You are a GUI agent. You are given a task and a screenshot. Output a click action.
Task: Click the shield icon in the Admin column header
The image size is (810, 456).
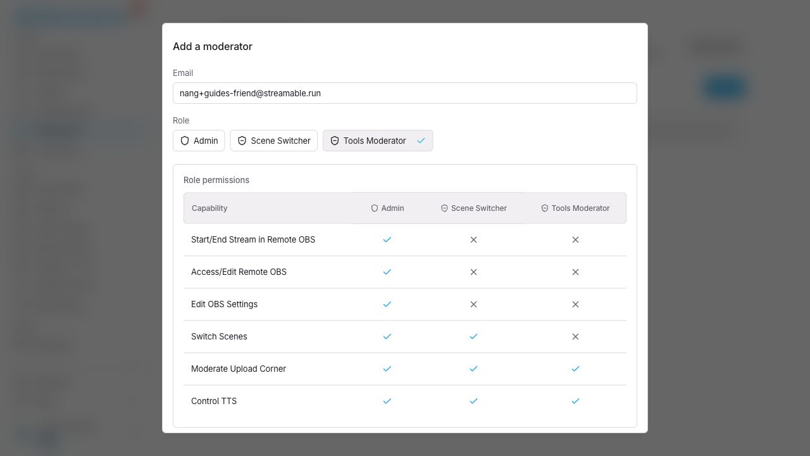tap(375, 208)
